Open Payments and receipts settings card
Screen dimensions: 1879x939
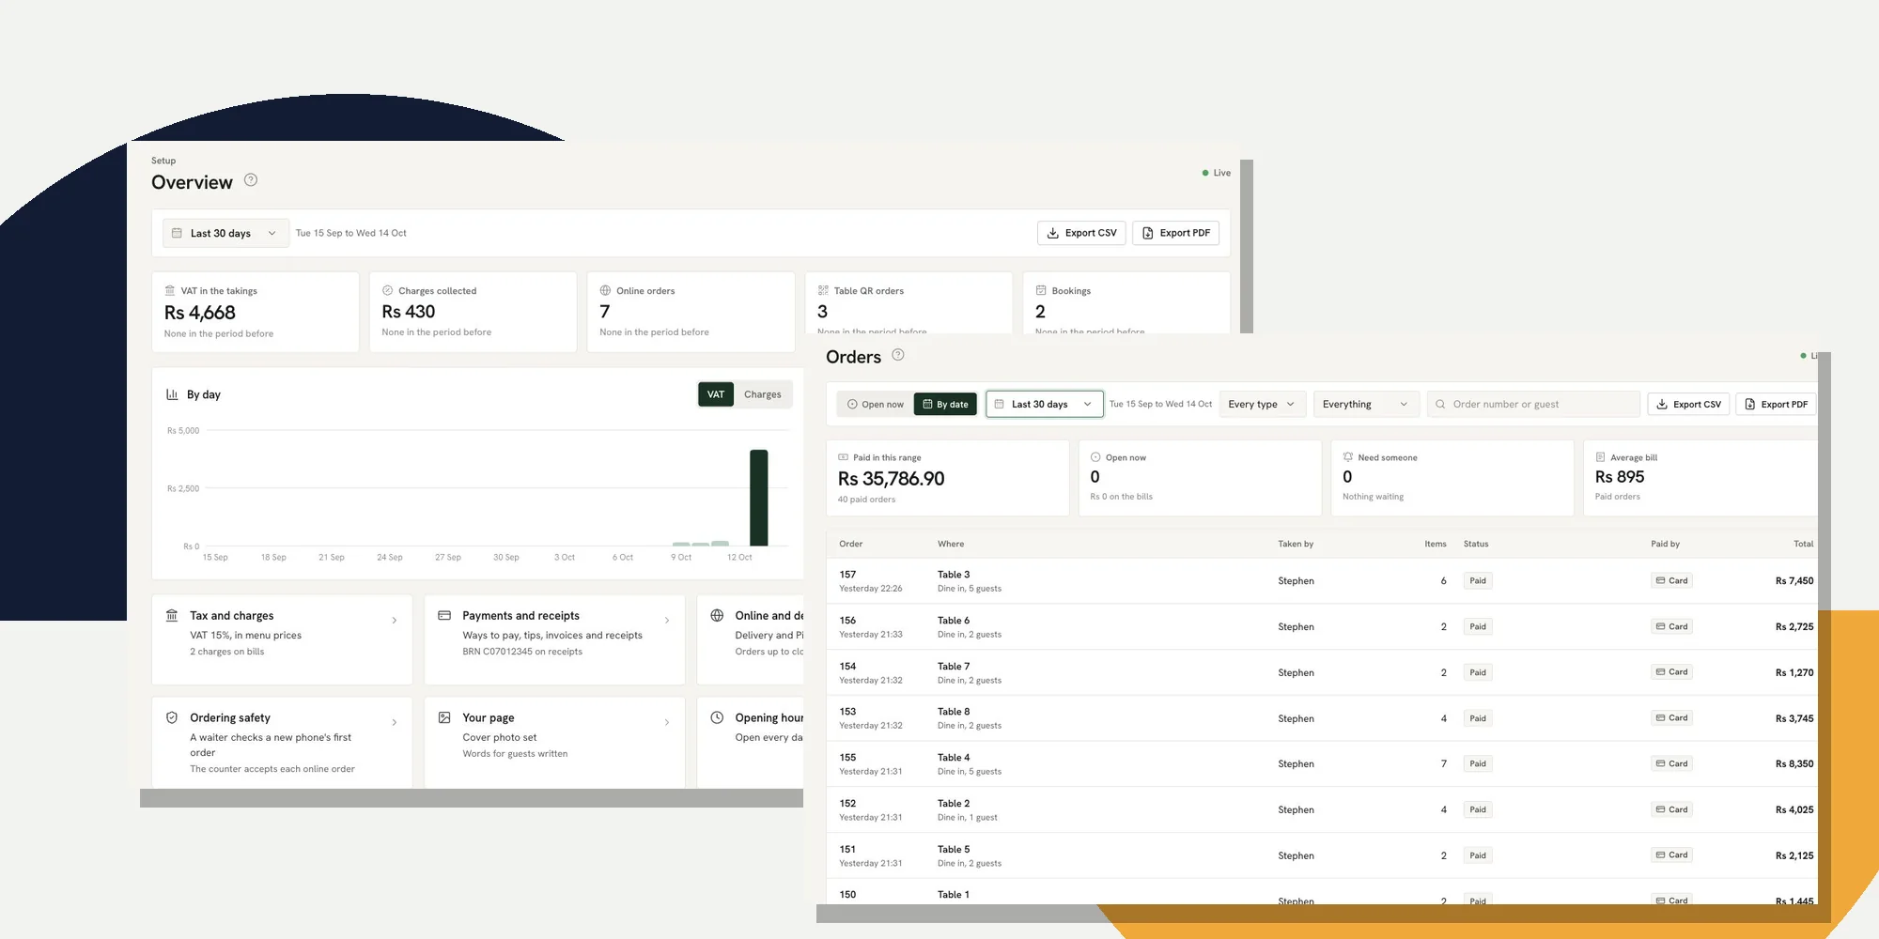click(x=554, y=639)
